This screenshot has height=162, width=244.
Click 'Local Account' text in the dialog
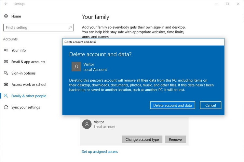95,70
